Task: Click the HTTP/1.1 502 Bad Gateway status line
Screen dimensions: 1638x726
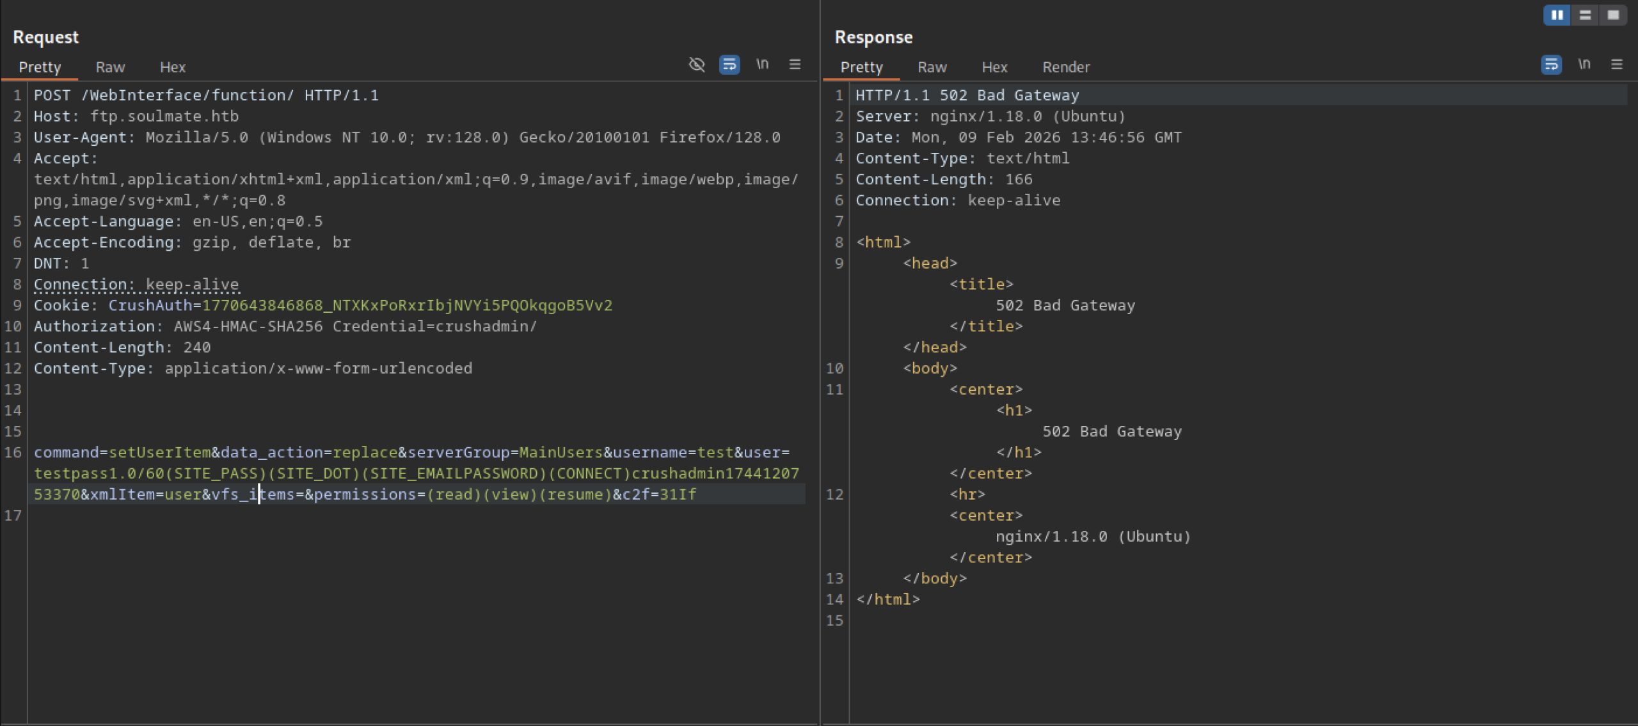Action: 967,95
